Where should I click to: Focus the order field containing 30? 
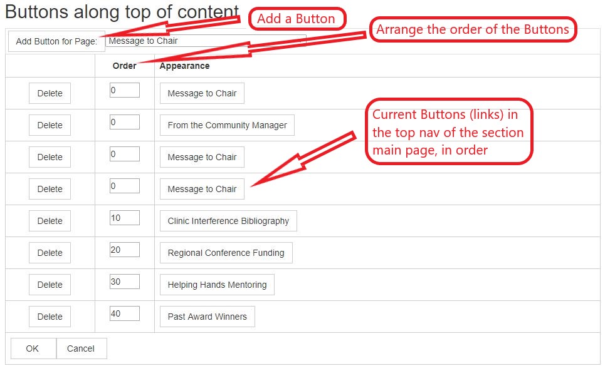(125, 282)
